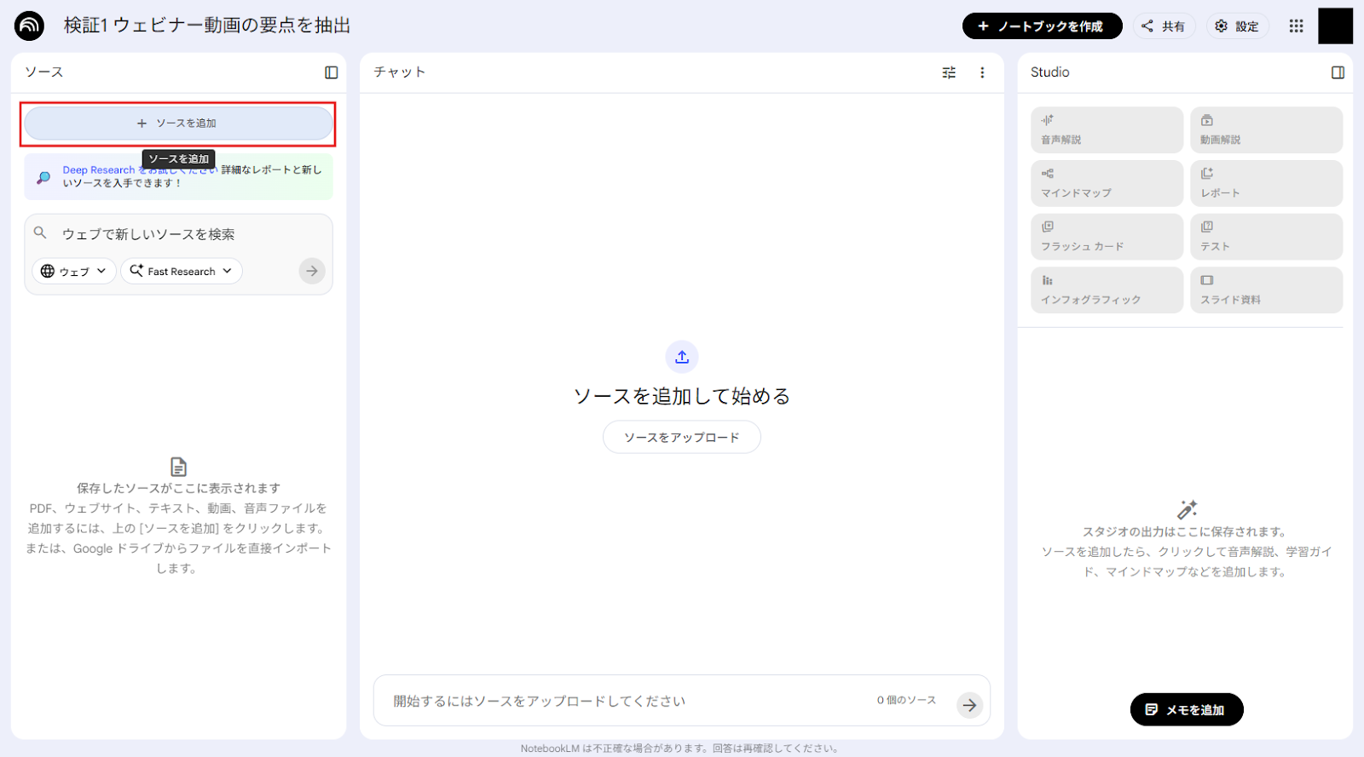Generate 動画解説 video overview in Studio
This screenshot has height=757, width=1364.
click(x=1266, y=129)
